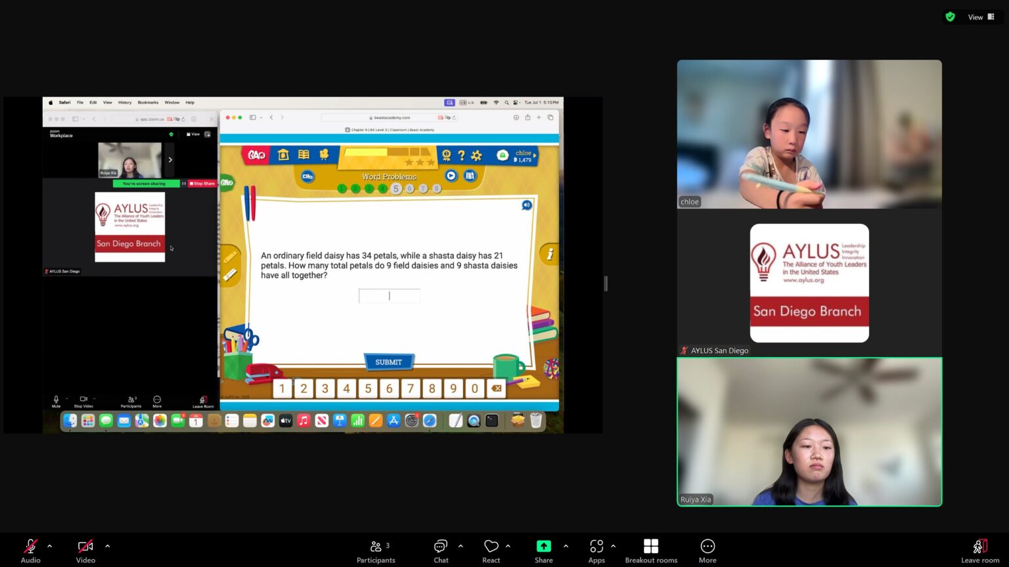The width and height of the screenshot is (1009, 567).
Task: Tap the on-screen 0 key
Action: (x=475, y=388)
